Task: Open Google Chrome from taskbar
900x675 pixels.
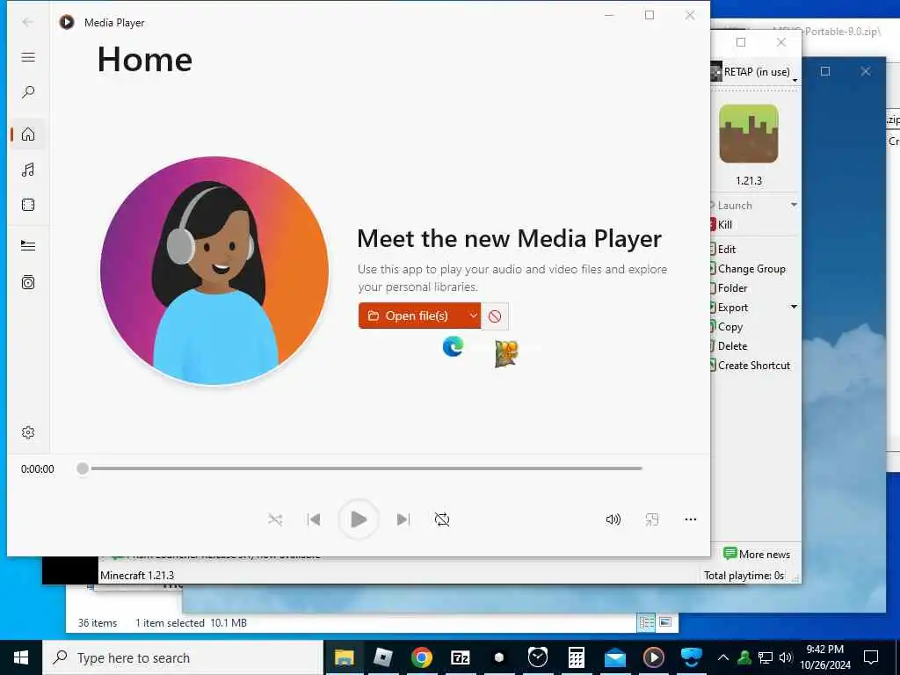Action: (421, 657)
